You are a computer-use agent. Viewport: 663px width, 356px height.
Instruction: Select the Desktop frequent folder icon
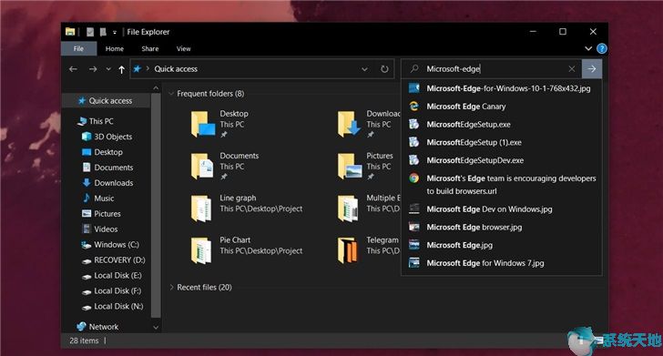(x=203, y=124)
